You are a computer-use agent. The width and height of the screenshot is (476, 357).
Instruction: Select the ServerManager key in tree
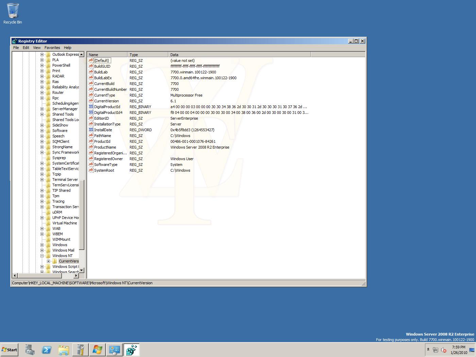pos(65,109)
